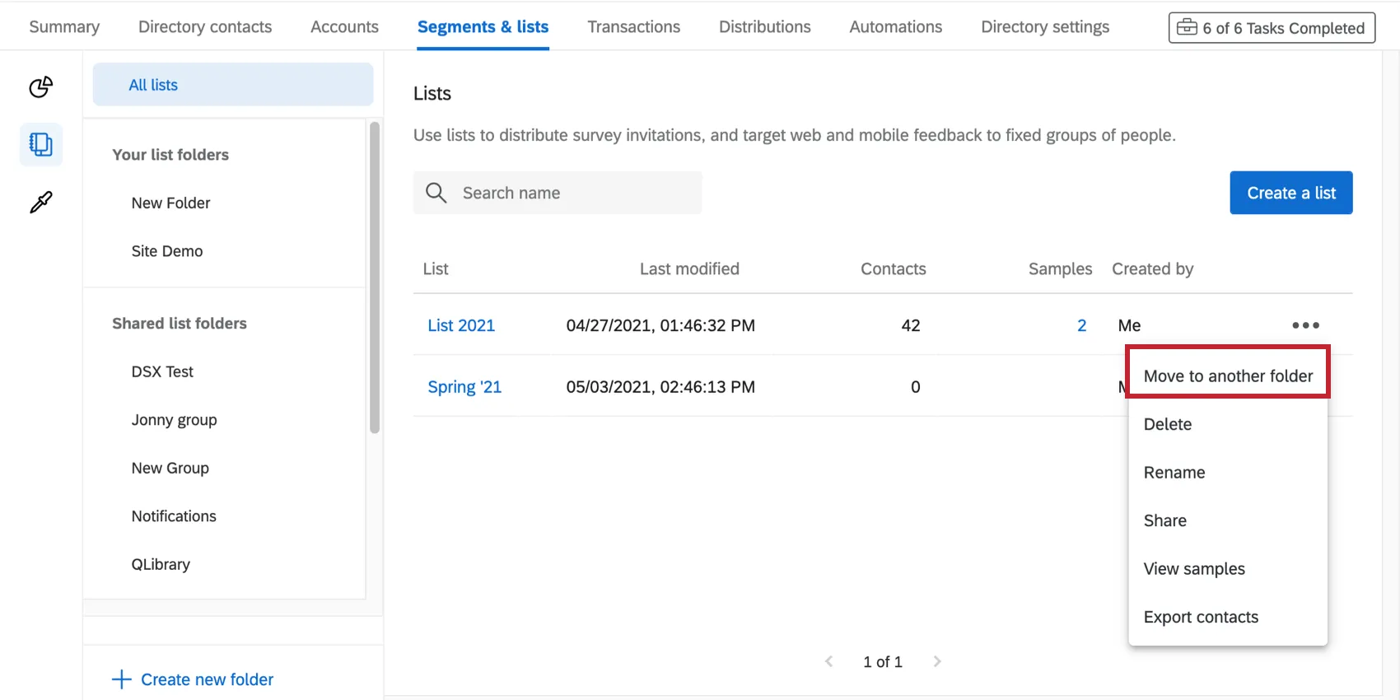Switch to the Directory contacts tab
This screenshot has height=700, width=1400.
click(x=205, y=26)
